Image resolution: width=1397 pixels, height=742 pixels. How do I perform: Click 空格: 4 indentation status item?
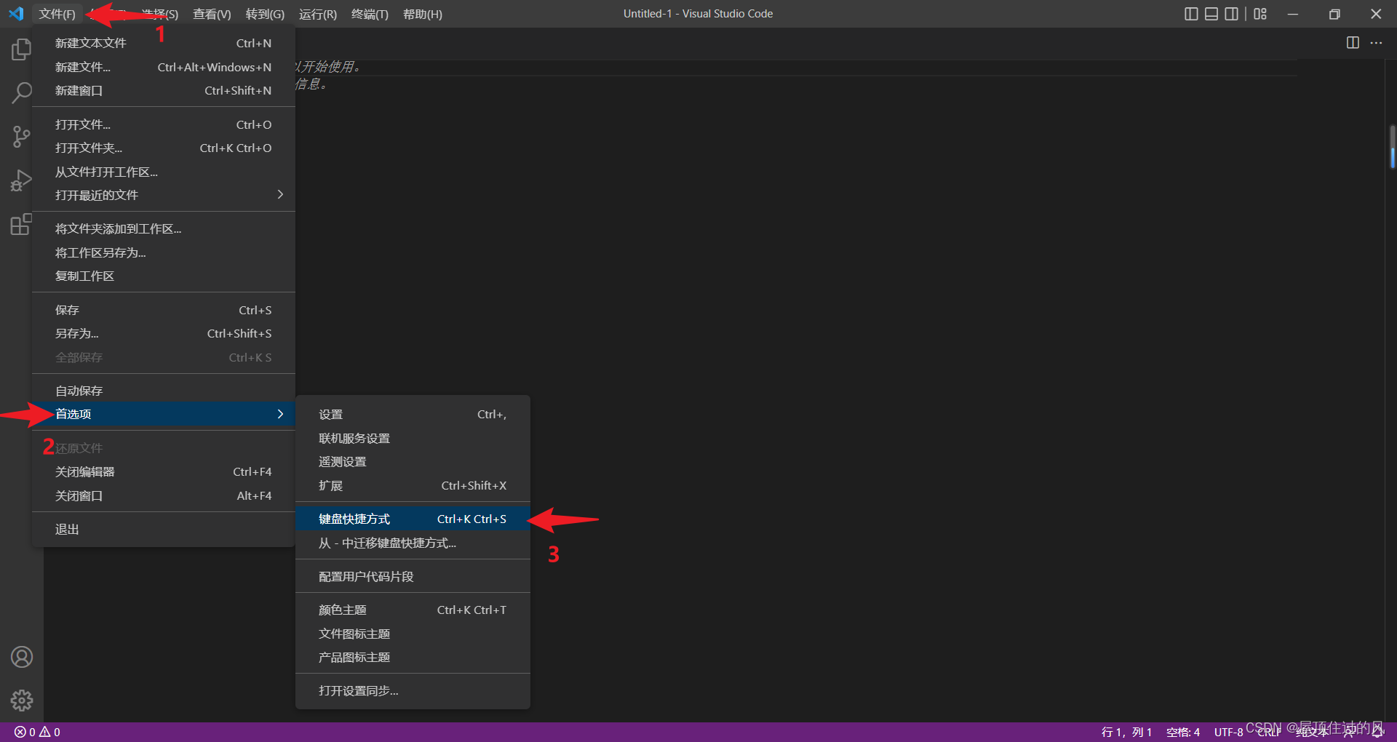(x=1183, y=732)
